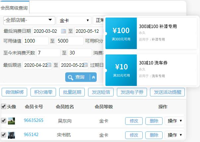This screenshot has height=142, width=200.
Task: Open calendar picker for date 2020-03-02
Action: coord(64,31)
